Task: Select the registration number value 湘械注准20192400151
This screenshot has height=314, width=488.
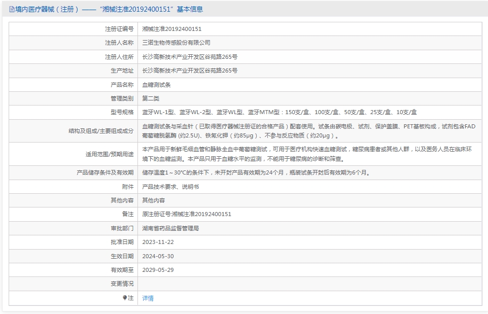Action: tap(172, 29)
